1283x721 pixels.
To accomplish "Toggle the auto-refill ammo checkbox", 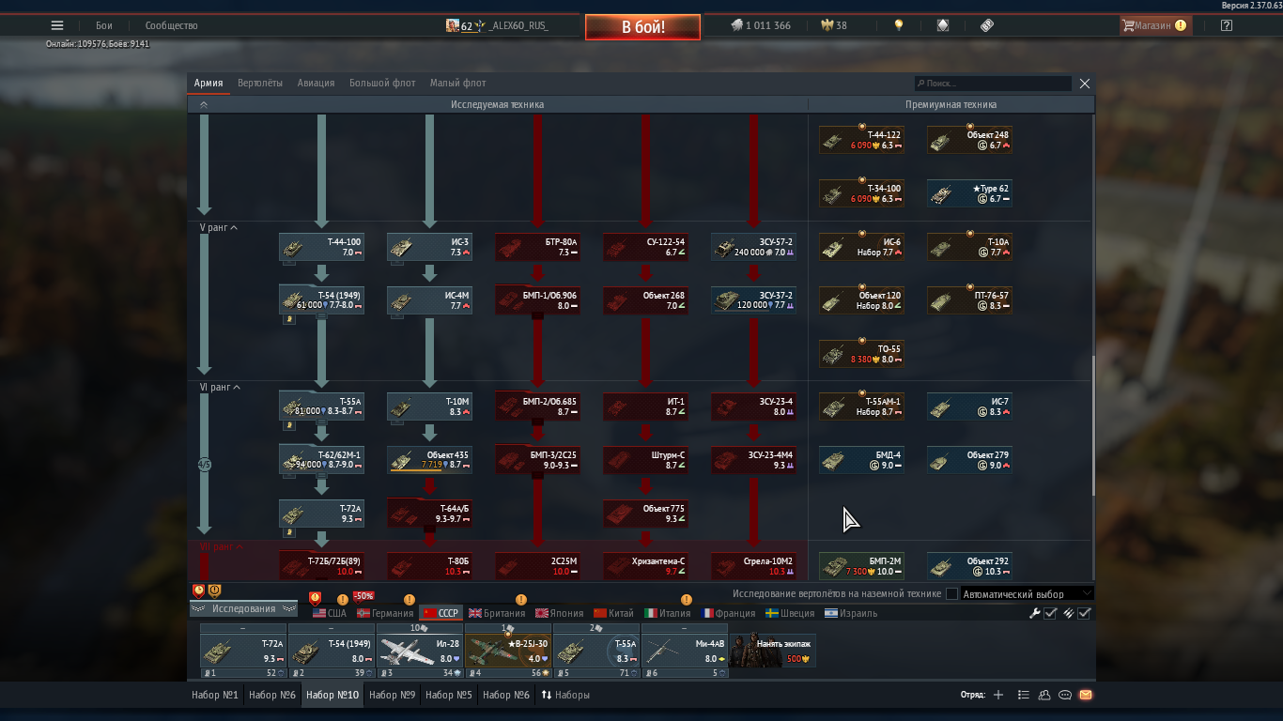I will click(x=1084, y=613).
